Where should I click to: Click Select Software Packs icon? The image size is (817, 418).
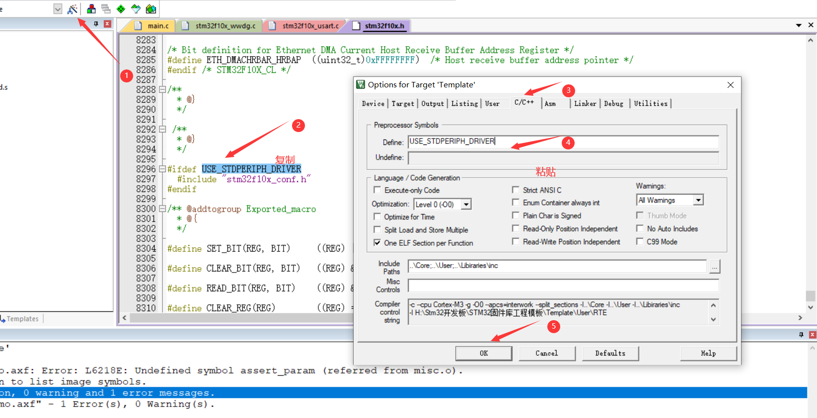[136, 9]
